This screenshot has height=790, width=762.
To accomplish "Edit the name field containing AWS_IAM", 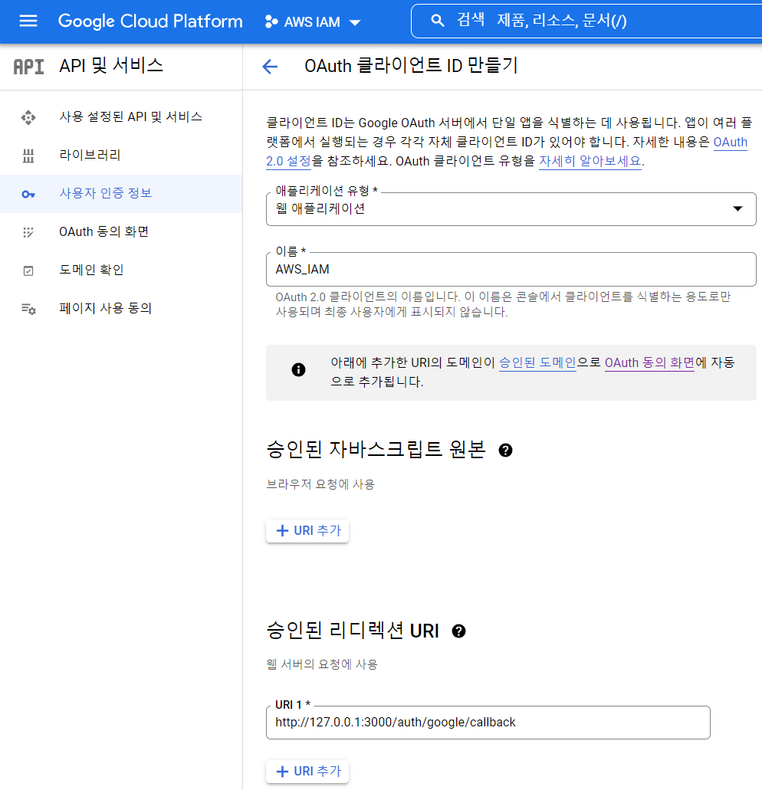I will 511,270.
